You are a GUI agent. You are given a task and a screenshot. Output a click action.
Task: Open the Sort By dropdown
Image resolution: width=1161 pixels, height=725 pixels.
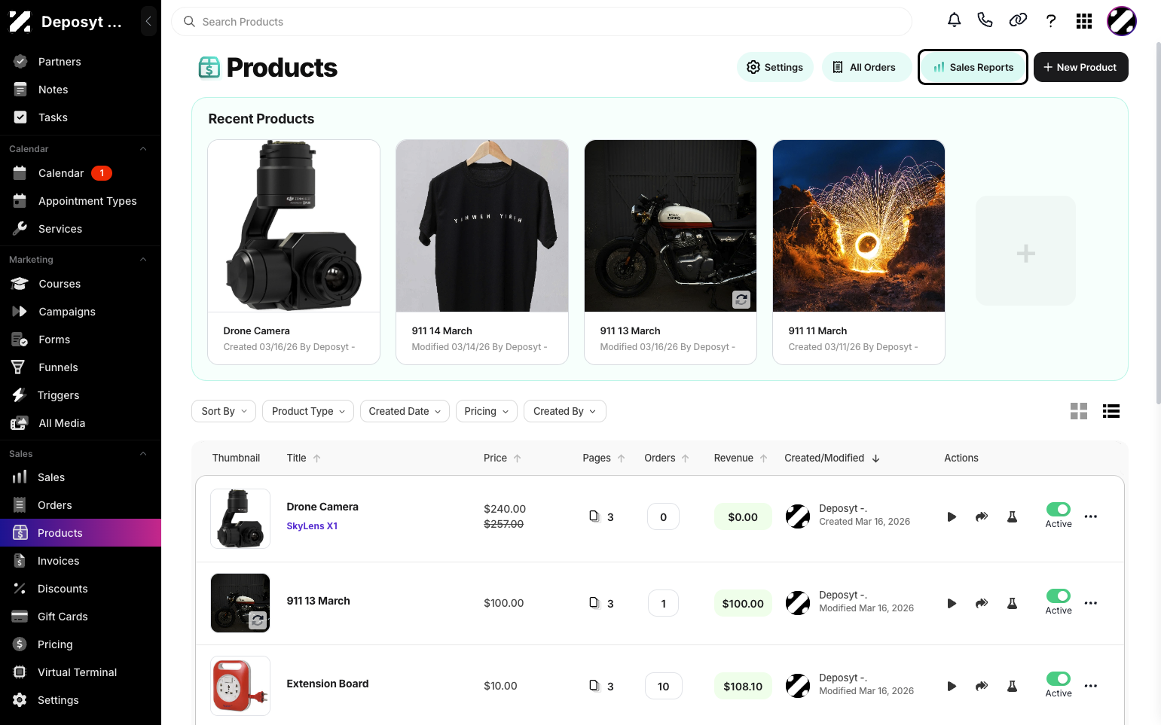224,411
